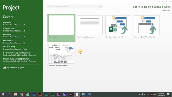Image resolution: width=172 pixels, height=97 pixels.
Task: Click the search magnifier icon
Action: pyautogui.click(x=101, y=6)
